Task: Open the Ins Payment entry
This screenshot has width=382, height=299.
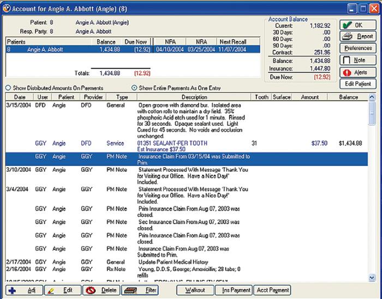Action: coord(236,290)
